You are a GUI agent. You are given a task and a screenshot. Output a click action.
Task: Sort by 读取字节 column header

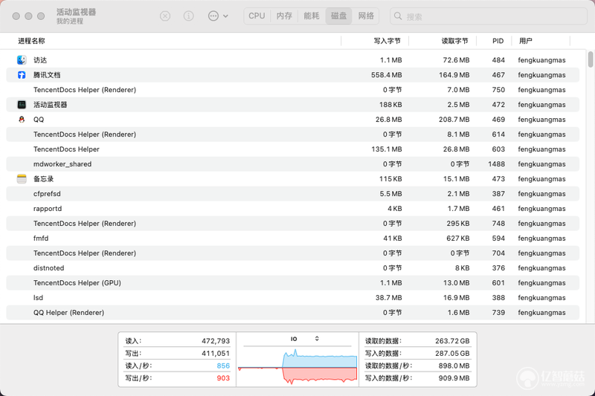click(x=454, y=41)
